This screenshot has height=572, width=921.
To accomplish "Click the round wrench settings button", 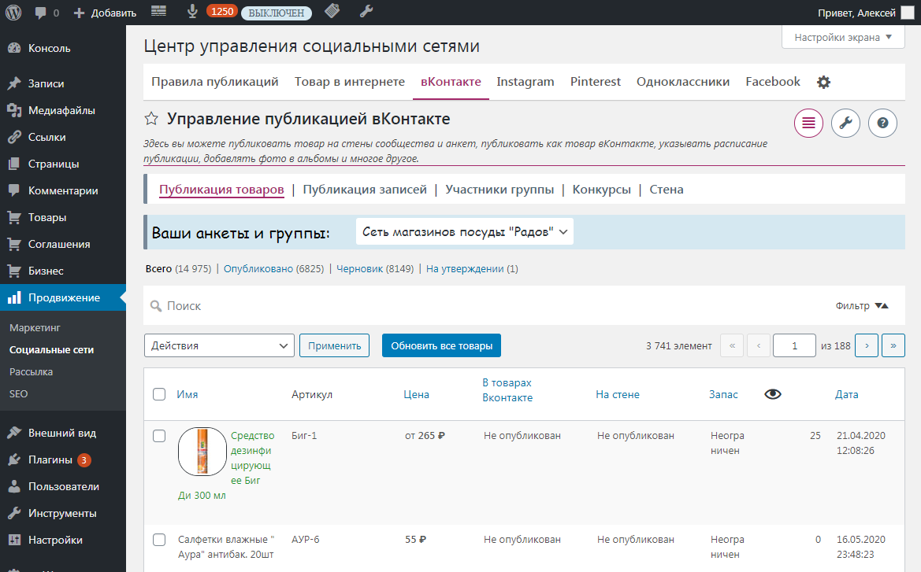I will (846, 124).
